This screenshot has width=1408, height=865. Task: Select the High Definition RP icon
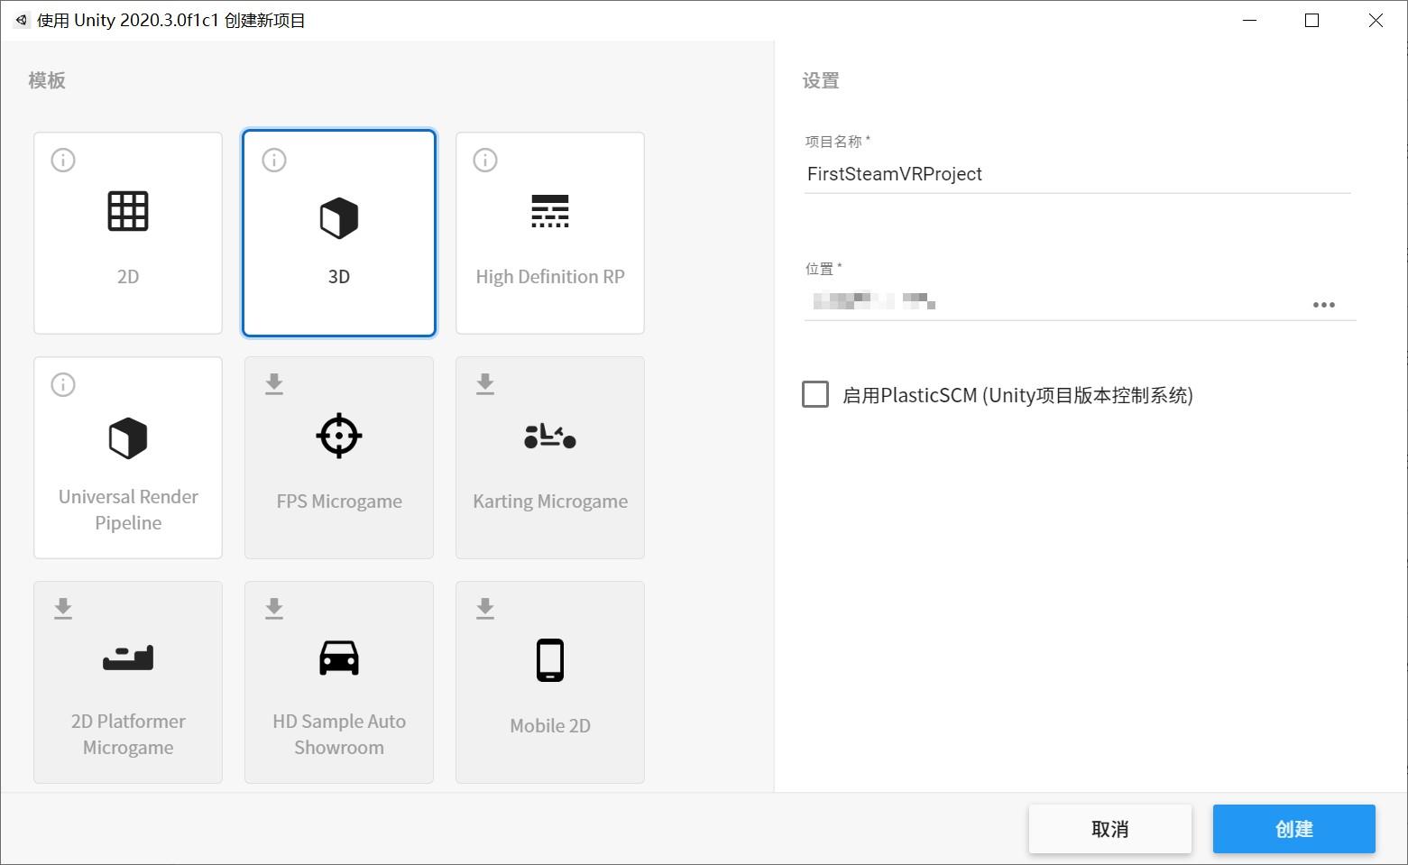(550, 211)
